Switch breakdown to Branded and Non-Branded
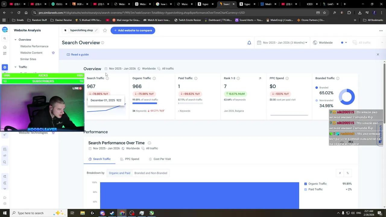This screenshot has height=217, width=386. tap(151, 173)
